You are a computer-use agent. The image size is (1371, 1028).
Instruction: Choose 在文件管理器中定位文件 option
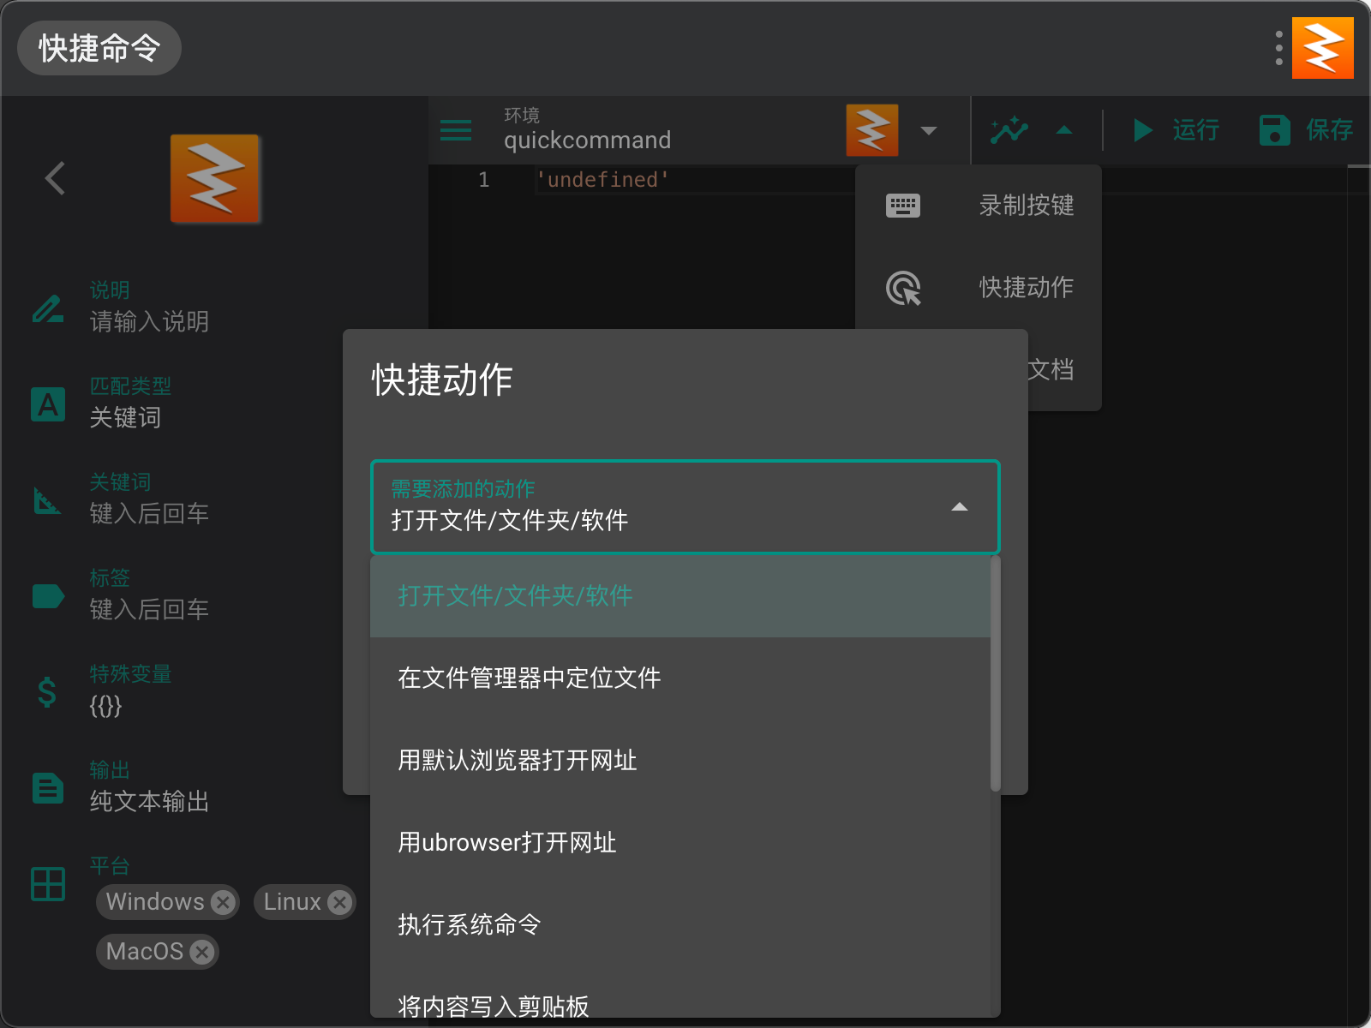point(680,678)
